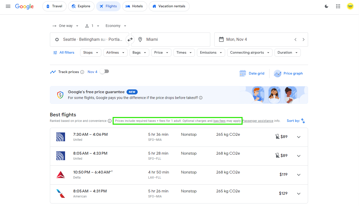Open the bag fees link

pos(219,121)
